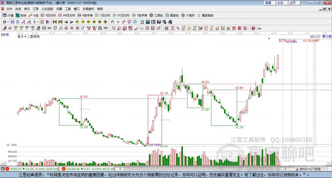The image size is (332, 178).
Task: Click stock code 601127 at top right
Action: coord(315,37)
